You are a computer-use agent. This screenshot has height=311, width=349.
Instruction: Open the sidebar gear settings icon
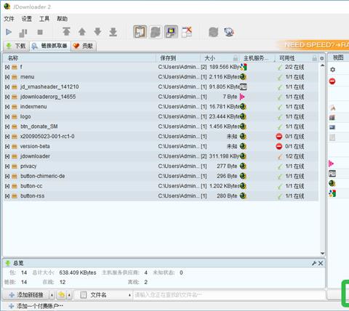point(332,70)
